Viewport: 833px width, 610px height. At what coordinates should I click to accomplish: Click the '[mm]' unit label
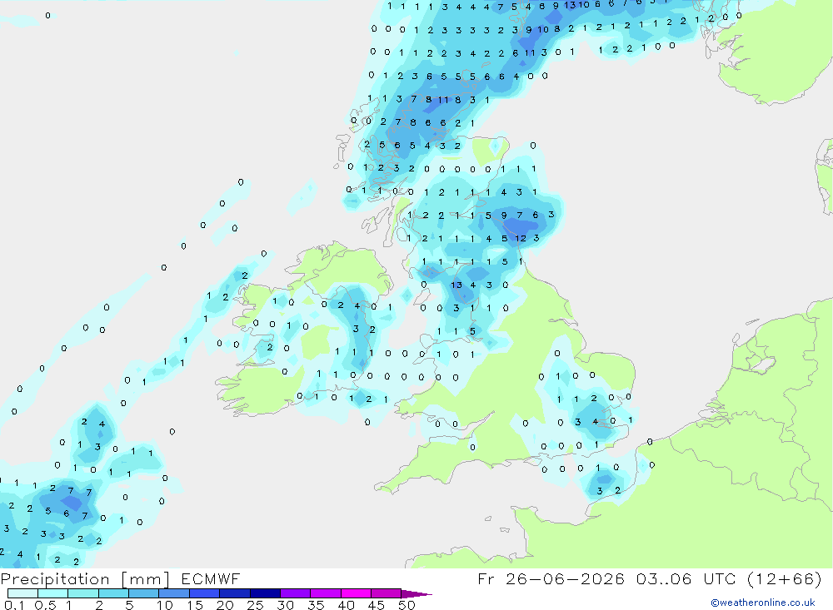(x=146, y=579)
